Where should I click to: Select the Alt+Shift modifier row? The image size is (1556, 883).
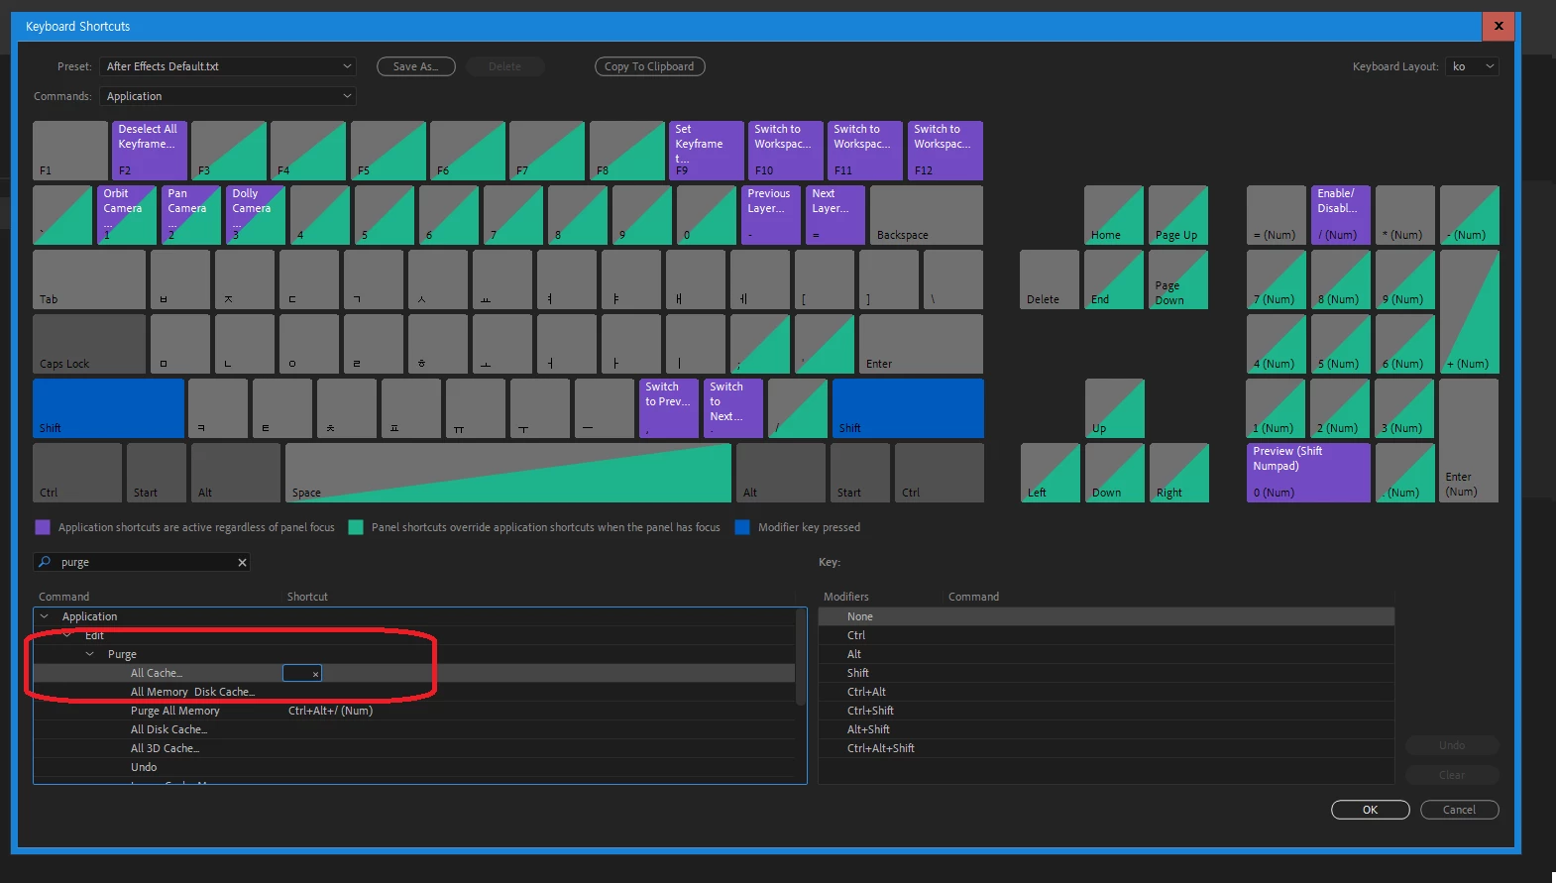click(x=1106, y=729)
